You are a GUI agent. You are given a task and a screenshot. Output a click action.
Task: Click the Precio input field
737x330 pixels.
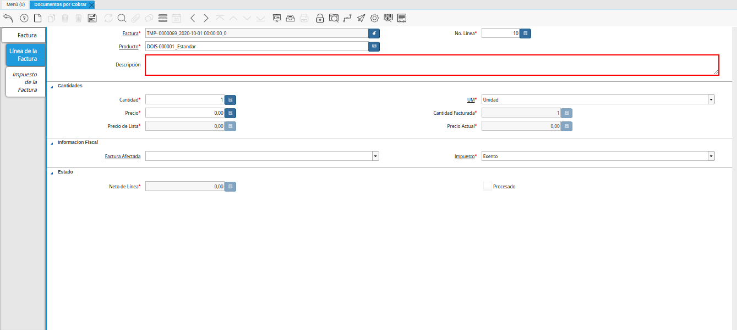pos(185,113)
